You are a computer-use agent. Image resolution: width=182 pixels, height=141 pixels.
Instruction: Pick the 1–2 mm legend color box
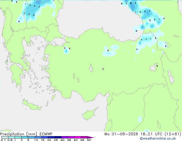point(18,137)
